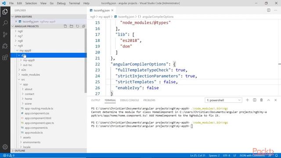Click Refresh Explorer icon
This screenshot has width=281, height=158.
pyautogui.click(x=77, y=26)
